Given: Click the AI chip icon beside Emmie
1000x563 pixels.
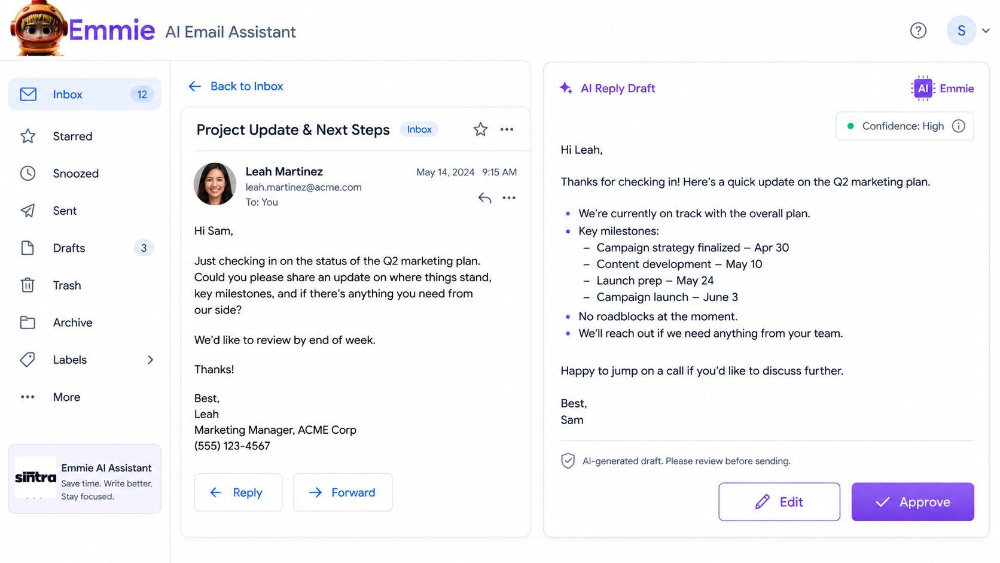Looking at the screenshot, I should click(923, 89).
